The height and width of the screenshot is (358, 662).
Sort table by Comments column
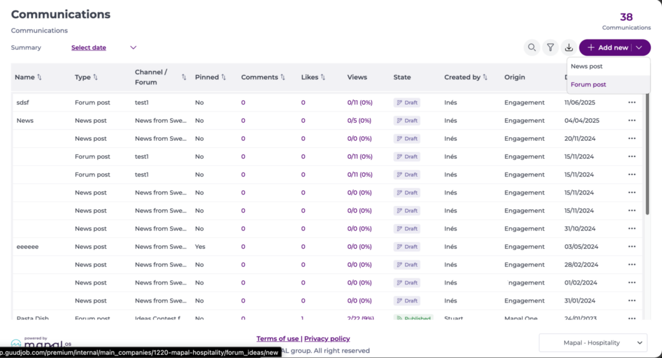(283, 78)
